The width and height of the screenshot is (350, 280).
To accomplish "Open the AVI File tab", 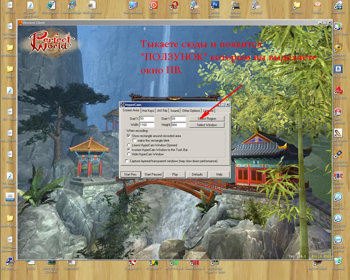I will (x=162, y=111).
